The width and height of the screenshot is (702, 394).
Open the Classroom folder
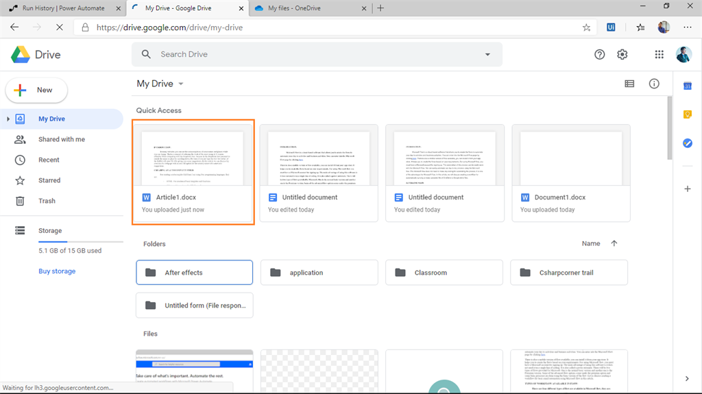(x=444, y=272)
